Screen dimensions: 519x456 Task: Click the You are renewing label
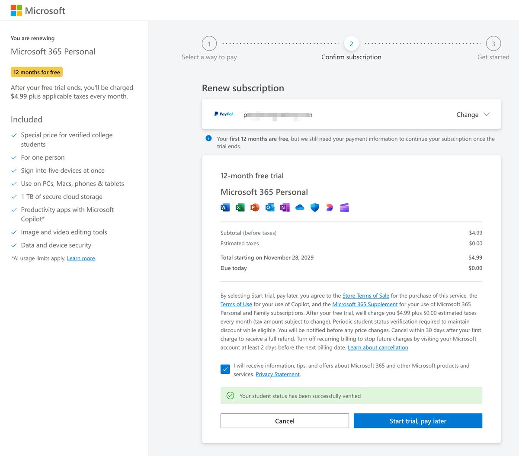point(33,38)
